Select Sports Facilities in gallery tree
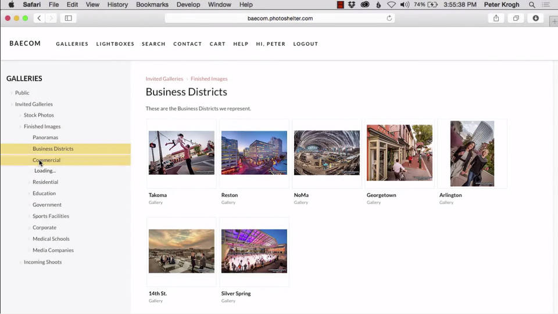The height and width of the screenshot is (314, 558). click(x=51, y=216)
